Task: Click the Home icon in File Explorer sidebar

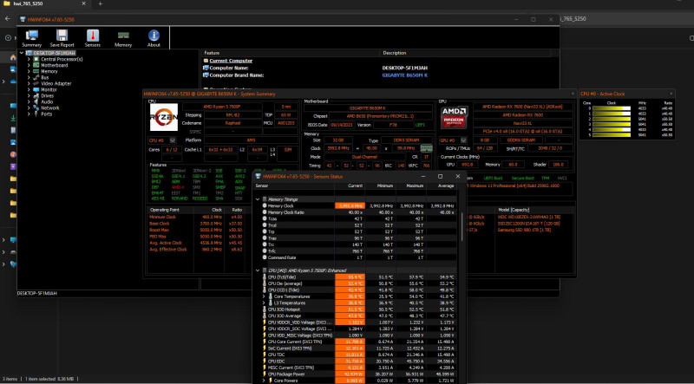Action: (13, 57)
